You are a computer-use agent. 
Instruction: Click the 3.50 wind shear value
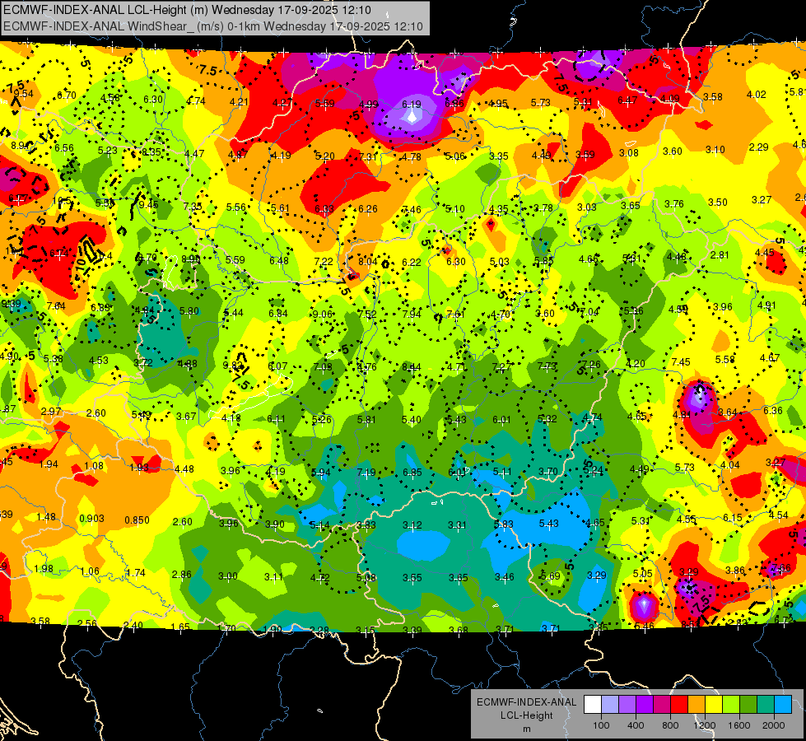pos(718,202)
